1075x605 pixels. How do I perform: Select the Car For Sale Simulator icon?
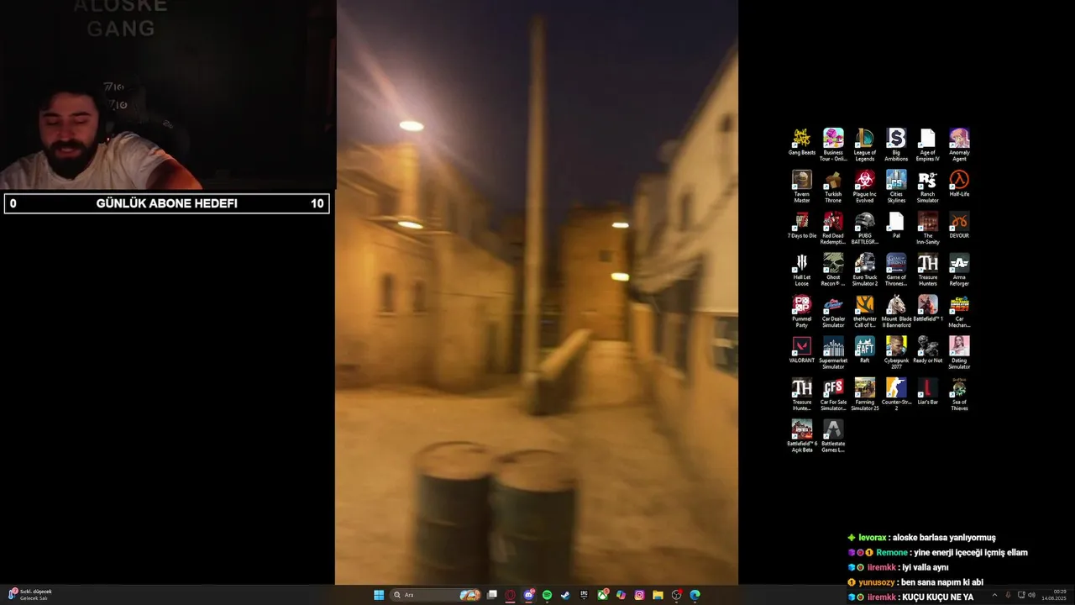pos(833,394)
